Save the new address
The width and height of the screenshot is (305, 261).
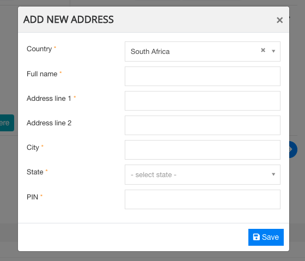tap(266, 237)
